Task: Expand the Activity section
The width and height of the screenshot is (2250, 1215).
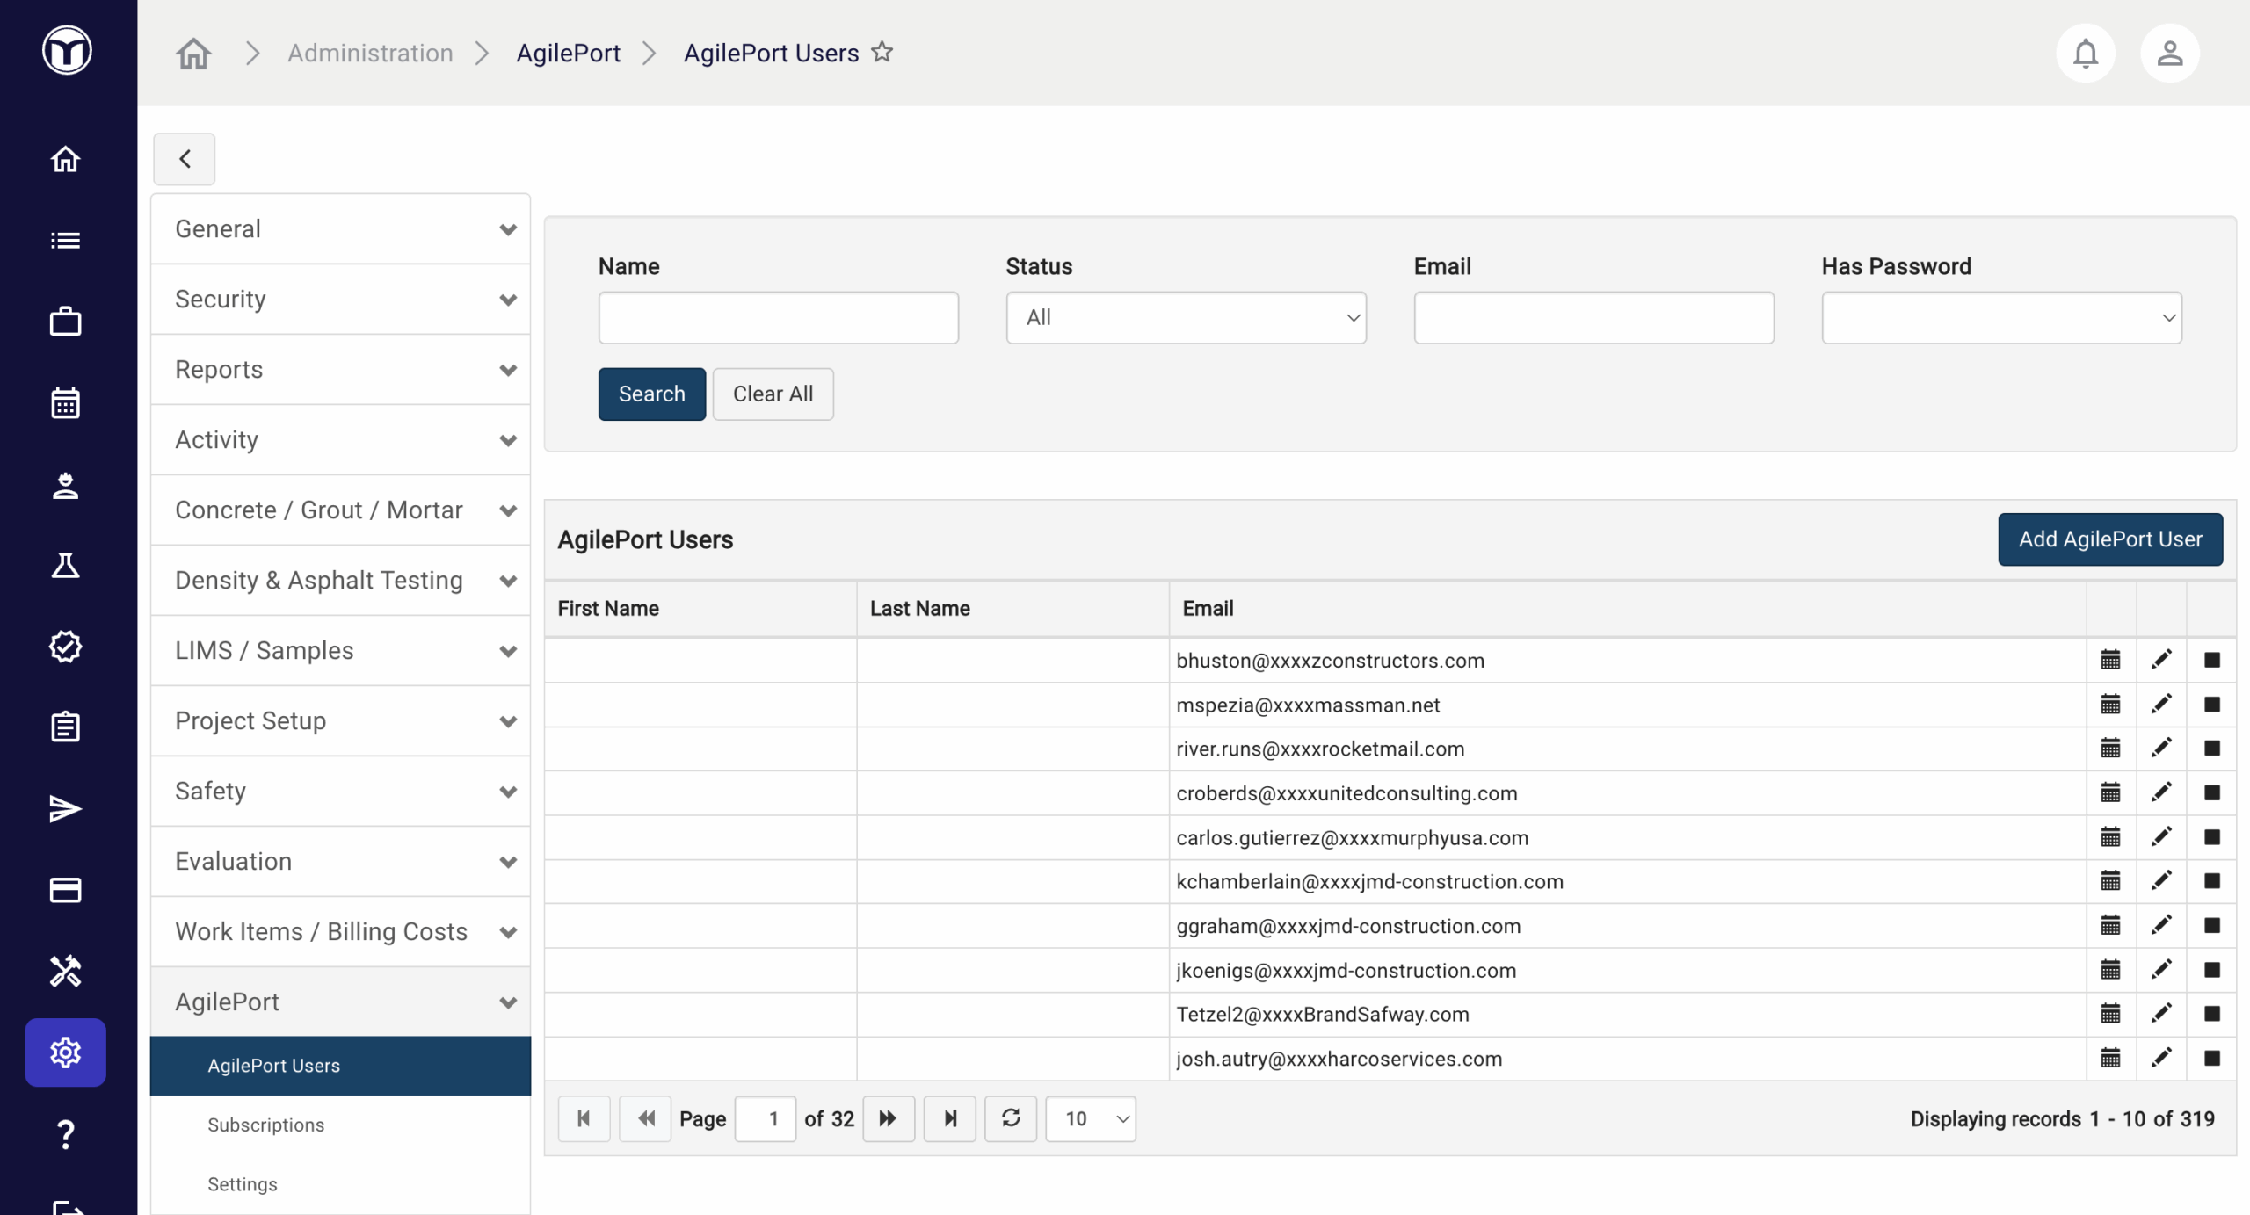Action: point(341,440)
